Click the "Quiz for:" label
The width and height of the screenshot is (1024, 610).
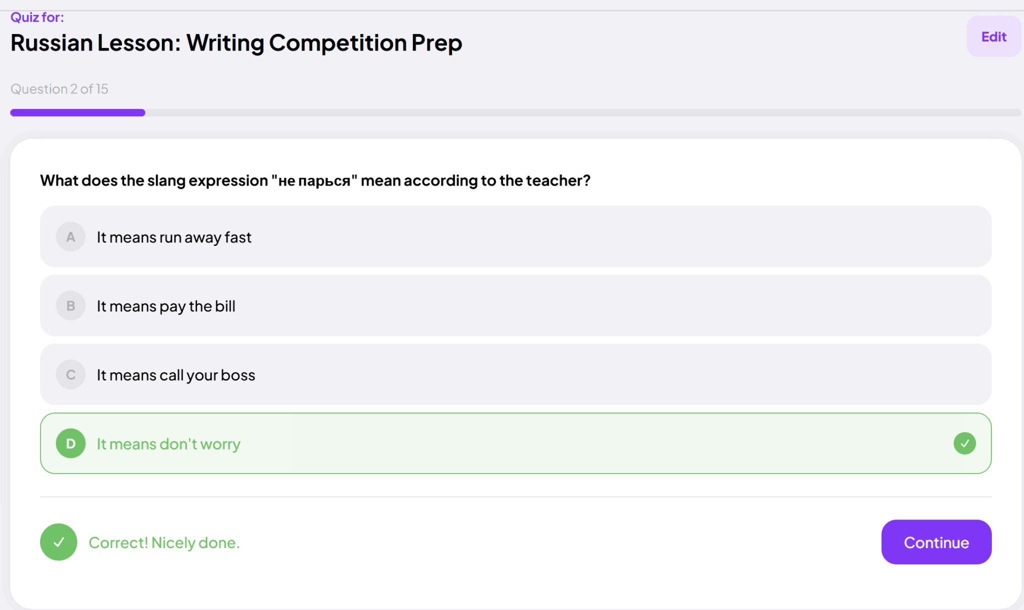[x=37, y=17]
